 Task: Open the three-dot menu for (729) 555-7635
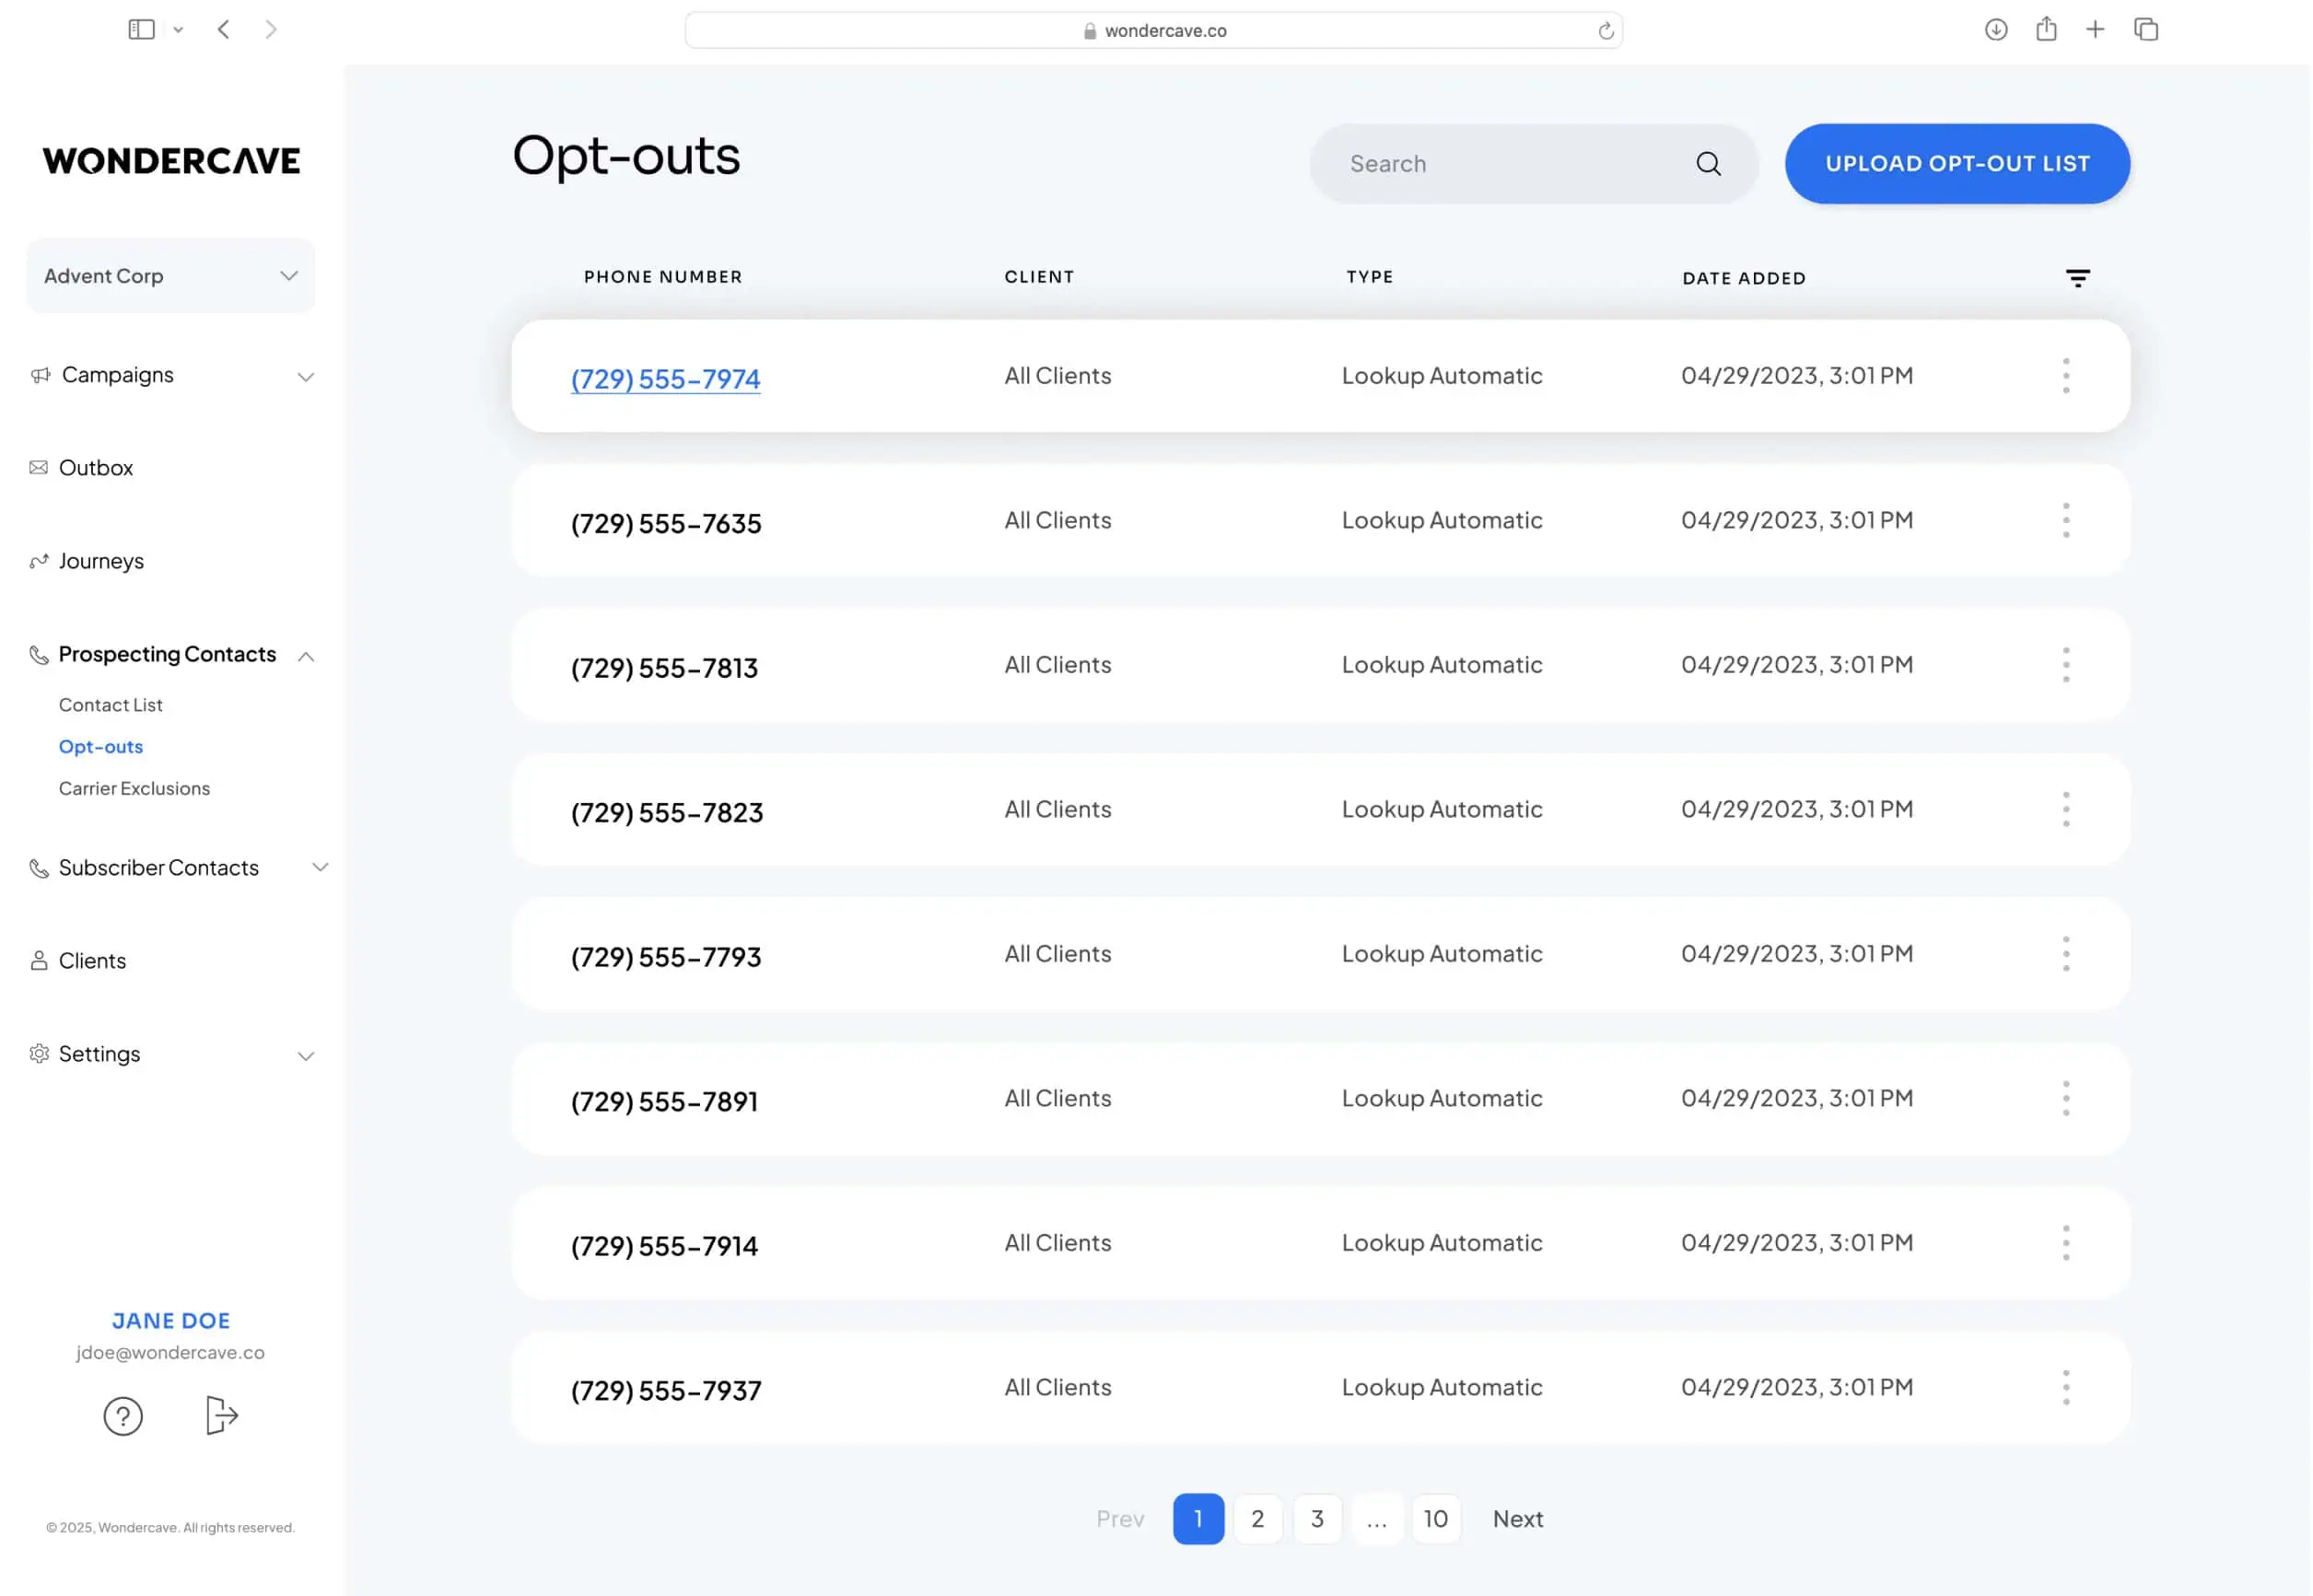tap(2065, 521)
